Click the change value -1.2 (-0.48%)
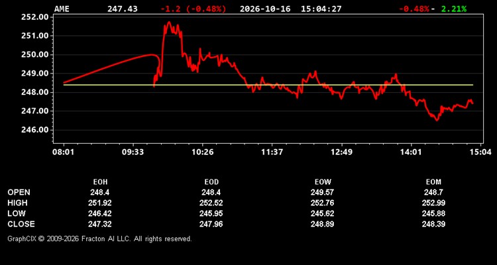 point(193,9)
